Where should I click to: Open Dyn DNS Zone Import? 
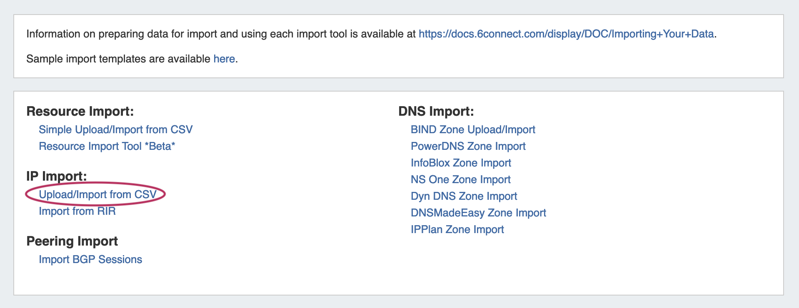[464, 196]
